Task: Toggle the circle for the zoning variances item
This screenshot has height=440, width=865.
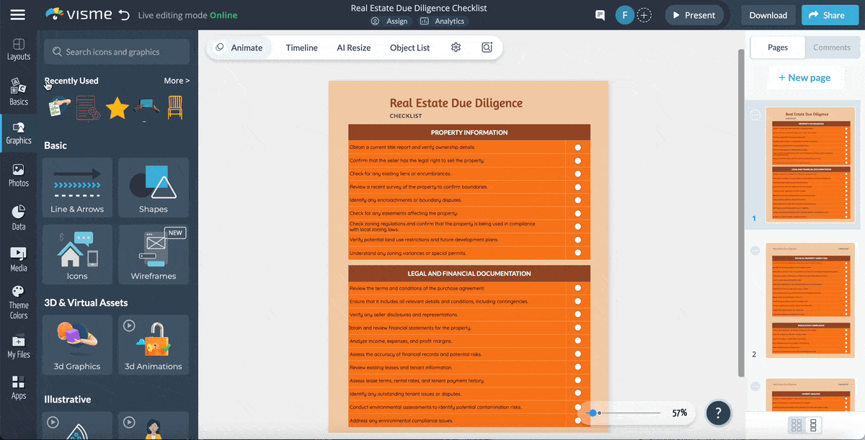Action: pyautogui.click(x=577, y=252)
